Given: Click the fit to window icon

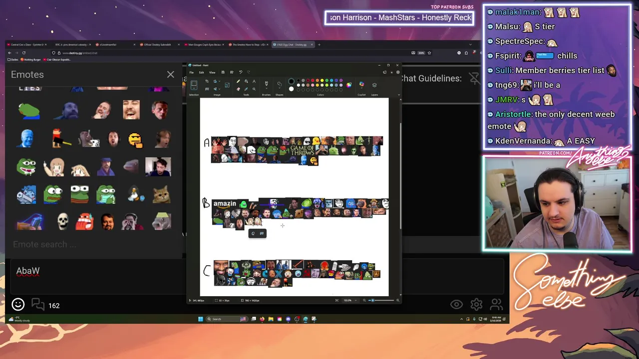Looking at the screenshot, I should tap(336, 300).
